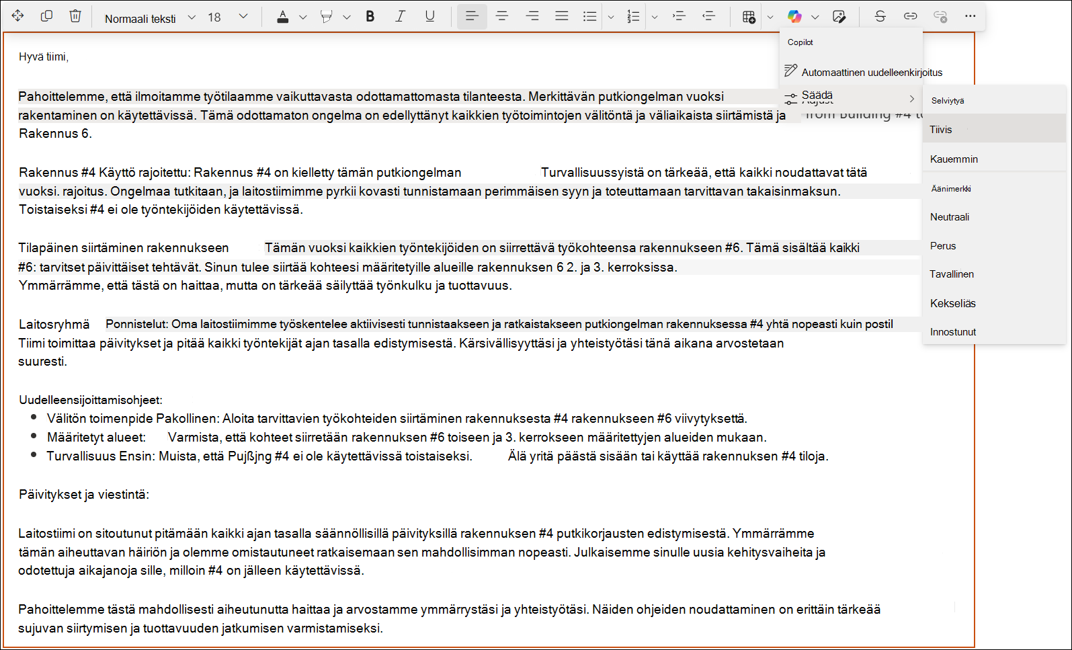The image size is (1072, 650).
Task: Align text right
Action: click(532, 16)
